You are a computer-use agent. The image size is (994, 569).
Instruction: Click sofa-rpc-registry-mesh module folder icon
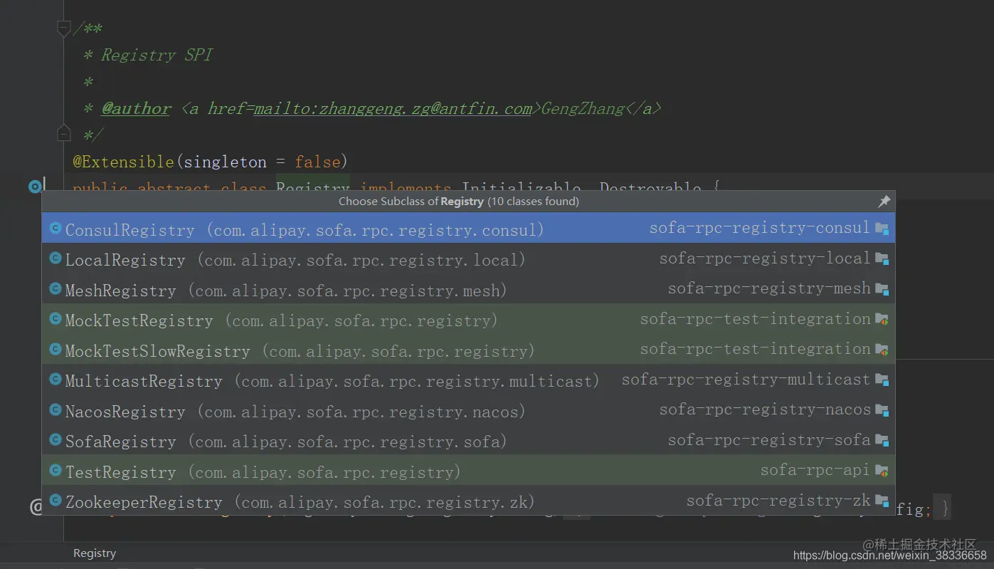point(882,289)
